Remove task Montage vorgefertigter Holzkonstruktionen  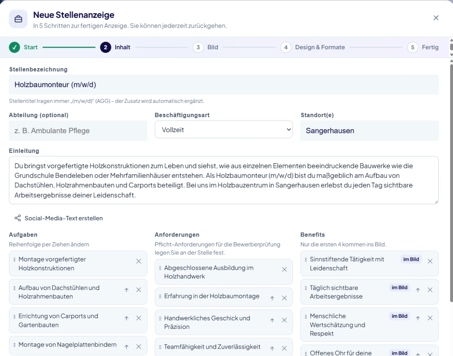point(139,261)
